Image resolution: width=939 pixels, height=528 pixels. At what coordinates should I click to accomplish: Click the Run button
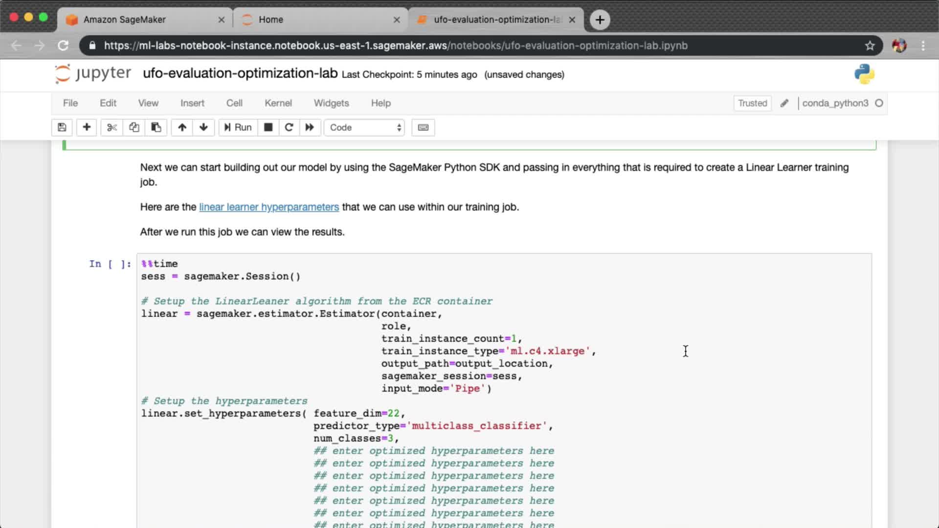click(x=238, y=128)
